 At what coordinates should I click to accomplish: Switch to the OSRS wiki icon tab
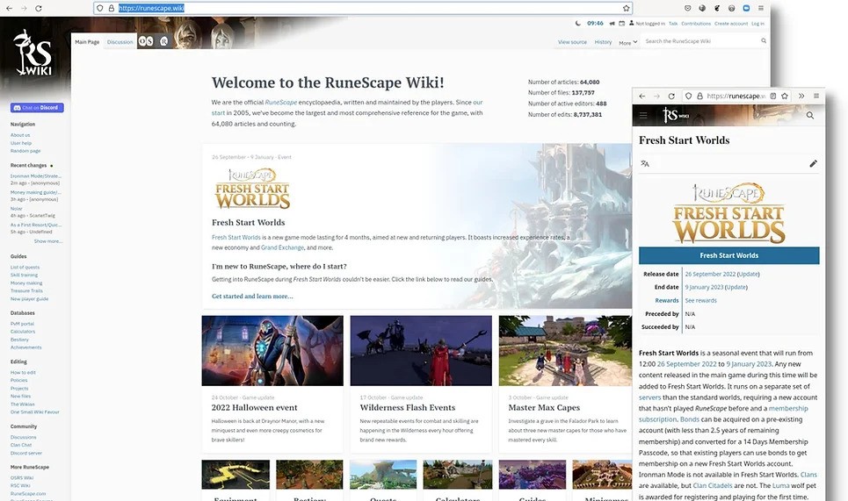pos(146,41)
